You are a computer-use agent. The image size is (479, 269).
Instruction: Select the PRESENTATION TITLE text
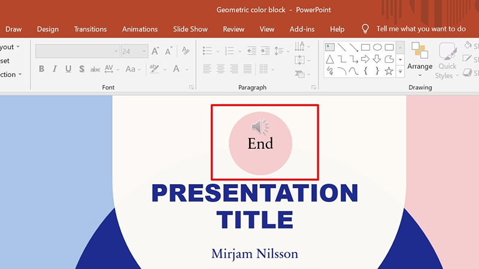pos(255,206)
